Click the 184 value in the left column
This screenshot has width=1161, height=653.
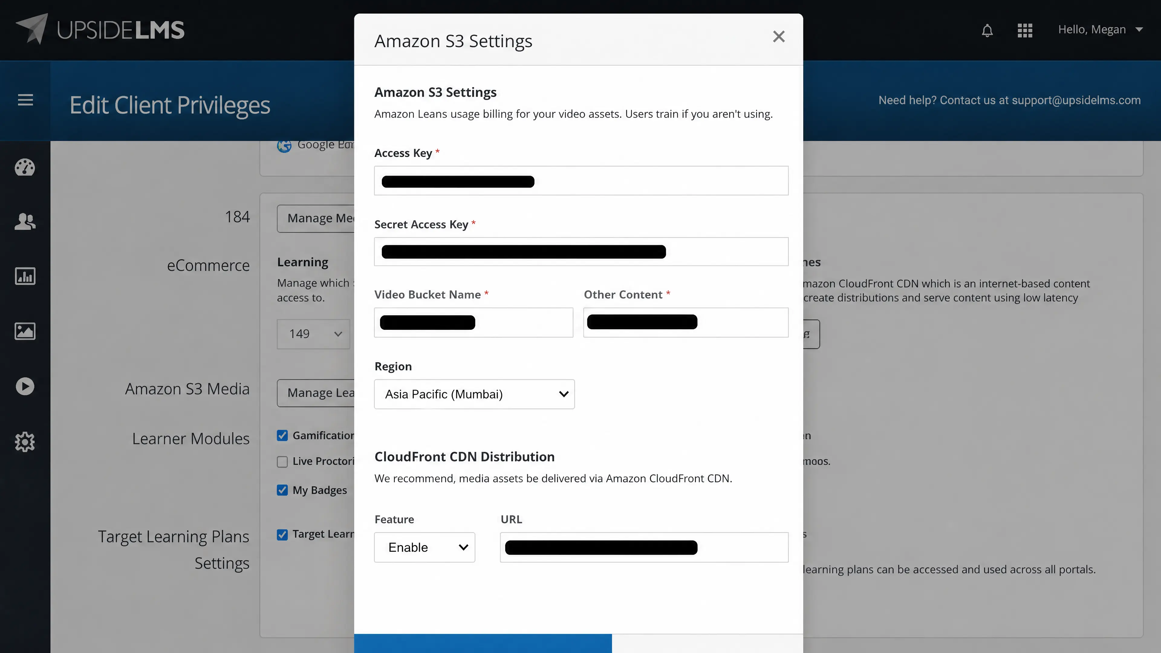(x=237, y=217)
